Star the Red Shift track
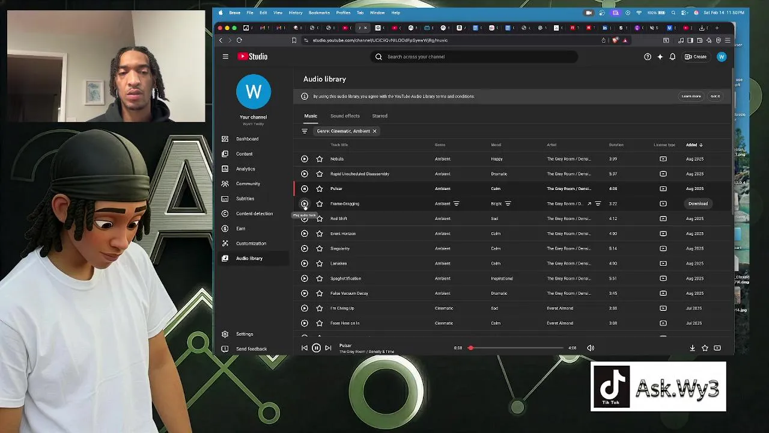The width and height of the screenshot is (769, 433). [x=320, y=218]
